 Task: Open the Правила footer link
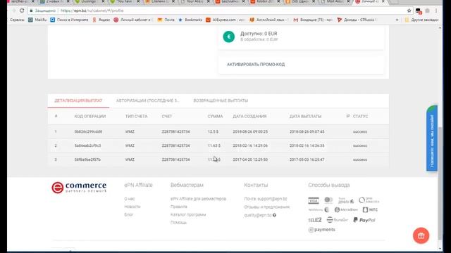click(178, 207)
